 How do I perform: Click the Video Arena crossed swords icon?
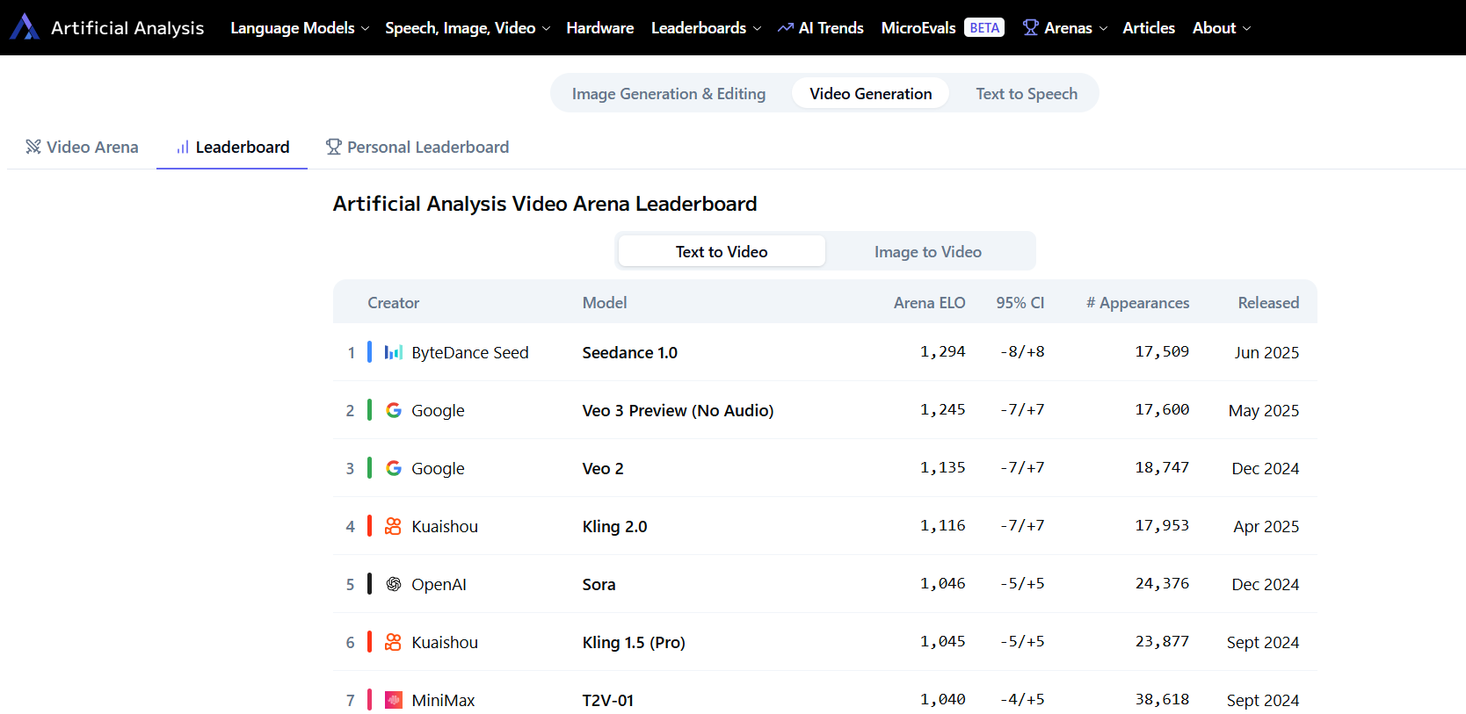click(x=33, y=147)
